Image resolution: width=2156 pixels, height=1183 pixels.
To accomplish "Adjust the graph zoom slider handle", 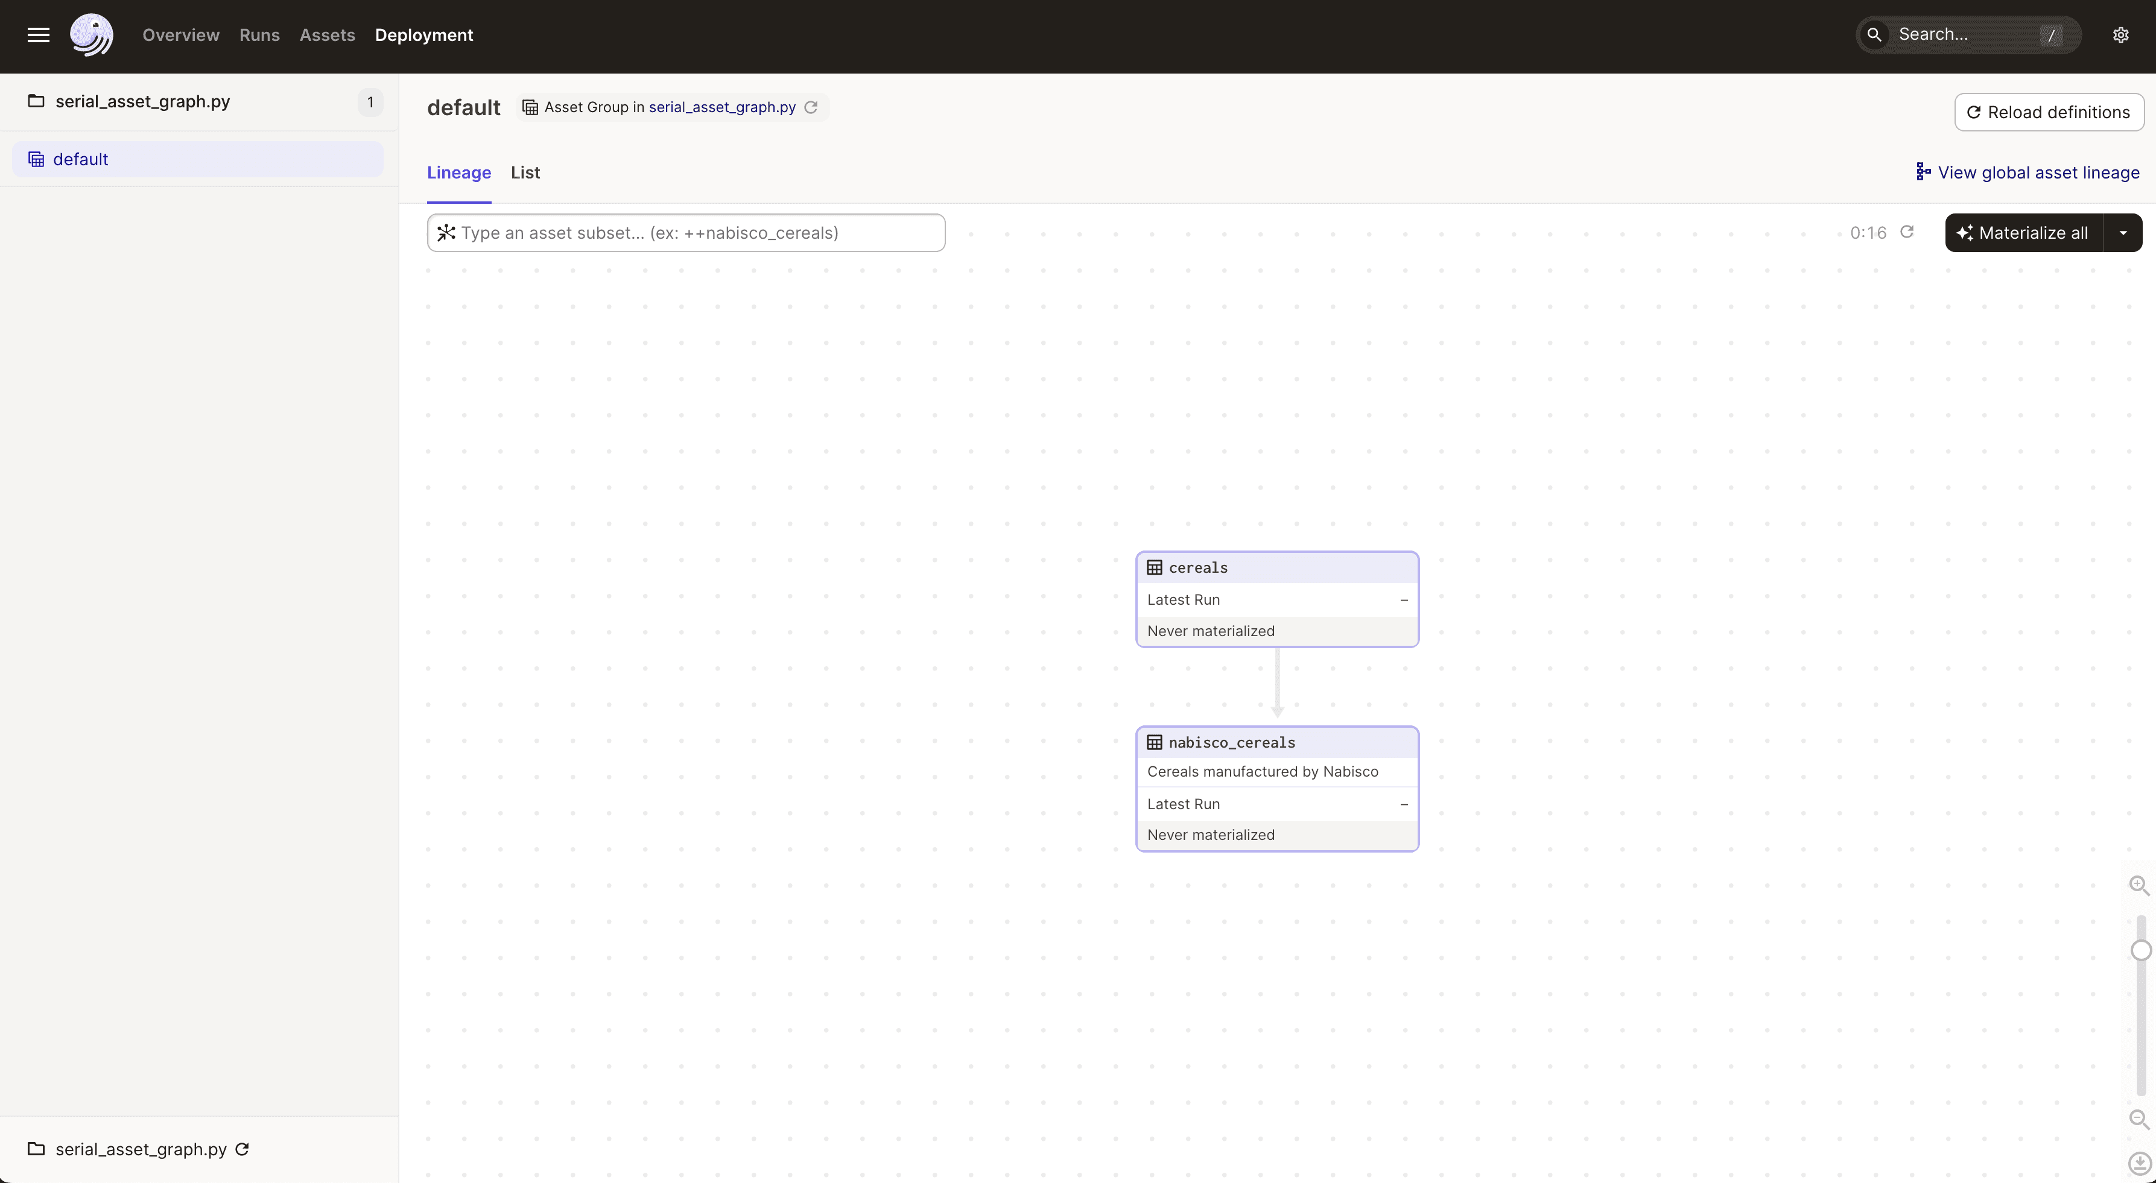I will tap(2141, 950).
